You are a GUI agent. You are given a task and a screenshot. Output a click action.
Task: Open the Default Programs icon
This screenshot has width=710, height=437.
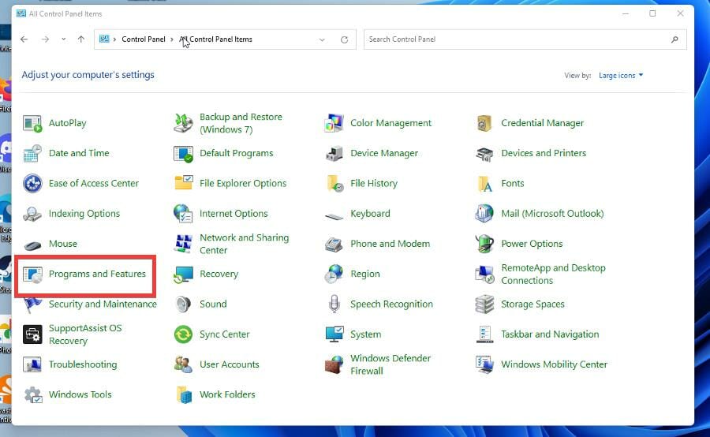183,154
